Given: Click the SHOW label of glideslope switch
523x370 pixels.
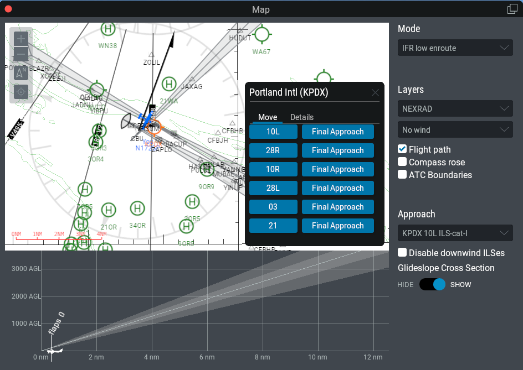Looking at the screenshot, I should [x=460, y=285].
